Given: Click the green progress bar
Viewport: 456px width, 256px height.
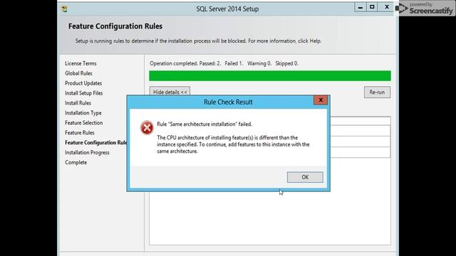Looking at the screenshot, I should pyautogui.click(x=270, y=76).
